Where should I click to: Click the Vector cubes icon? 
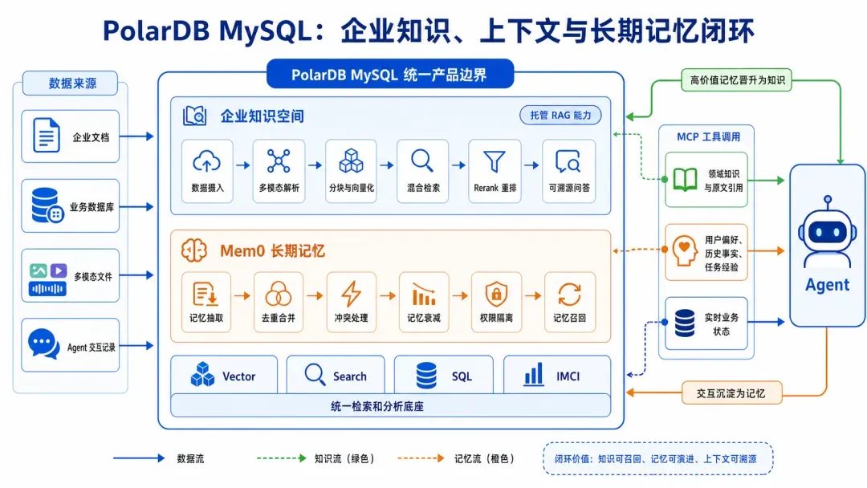202,375
